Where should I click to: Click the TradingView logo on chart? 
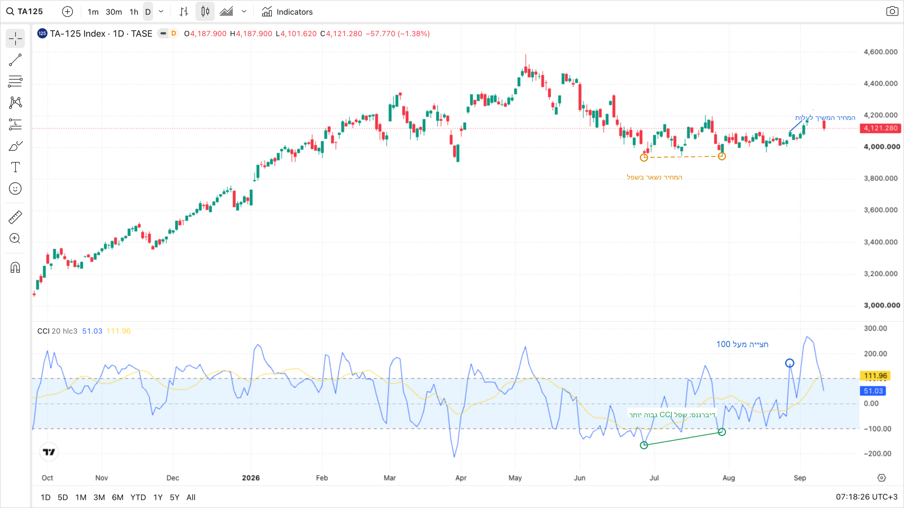(49, 452)
